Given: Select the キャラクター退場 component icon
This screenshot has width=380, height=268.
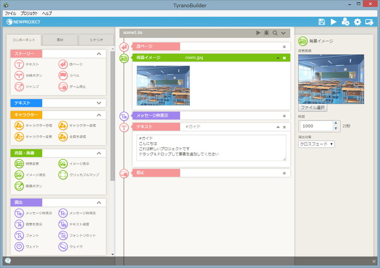Looking at the screenshot, I should coord(63,126).
